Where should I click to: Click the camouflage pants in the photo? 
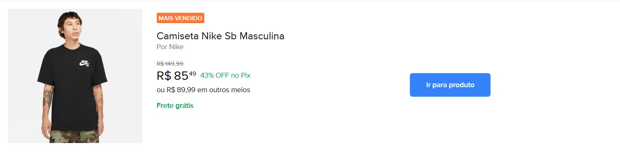[74, 136]
